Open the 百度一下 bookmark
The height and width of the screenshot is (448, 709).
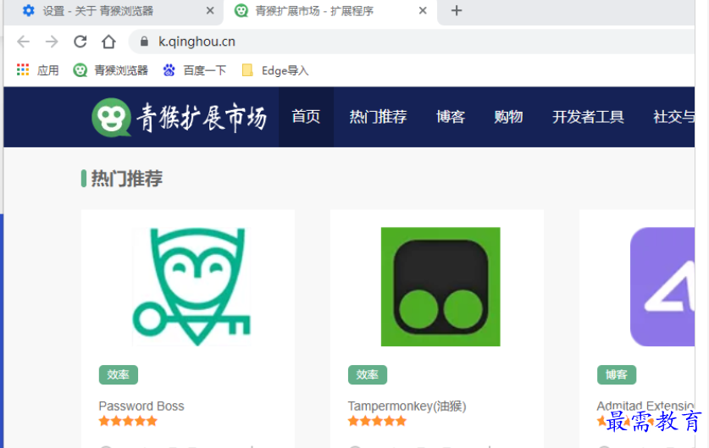tap(195, 70)
